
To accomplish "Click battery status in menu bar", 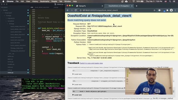I will pos(140,1).
